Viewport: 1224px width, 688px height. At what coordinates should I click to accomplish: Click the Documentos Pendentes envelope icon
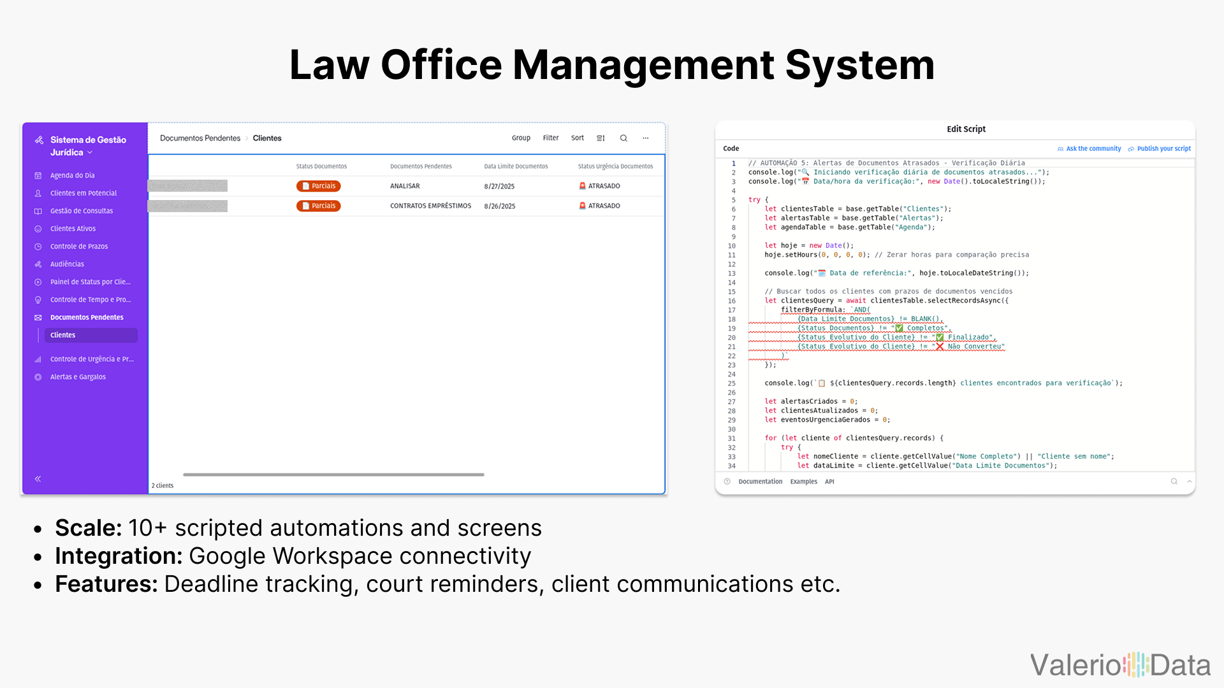tap(38, 317)
